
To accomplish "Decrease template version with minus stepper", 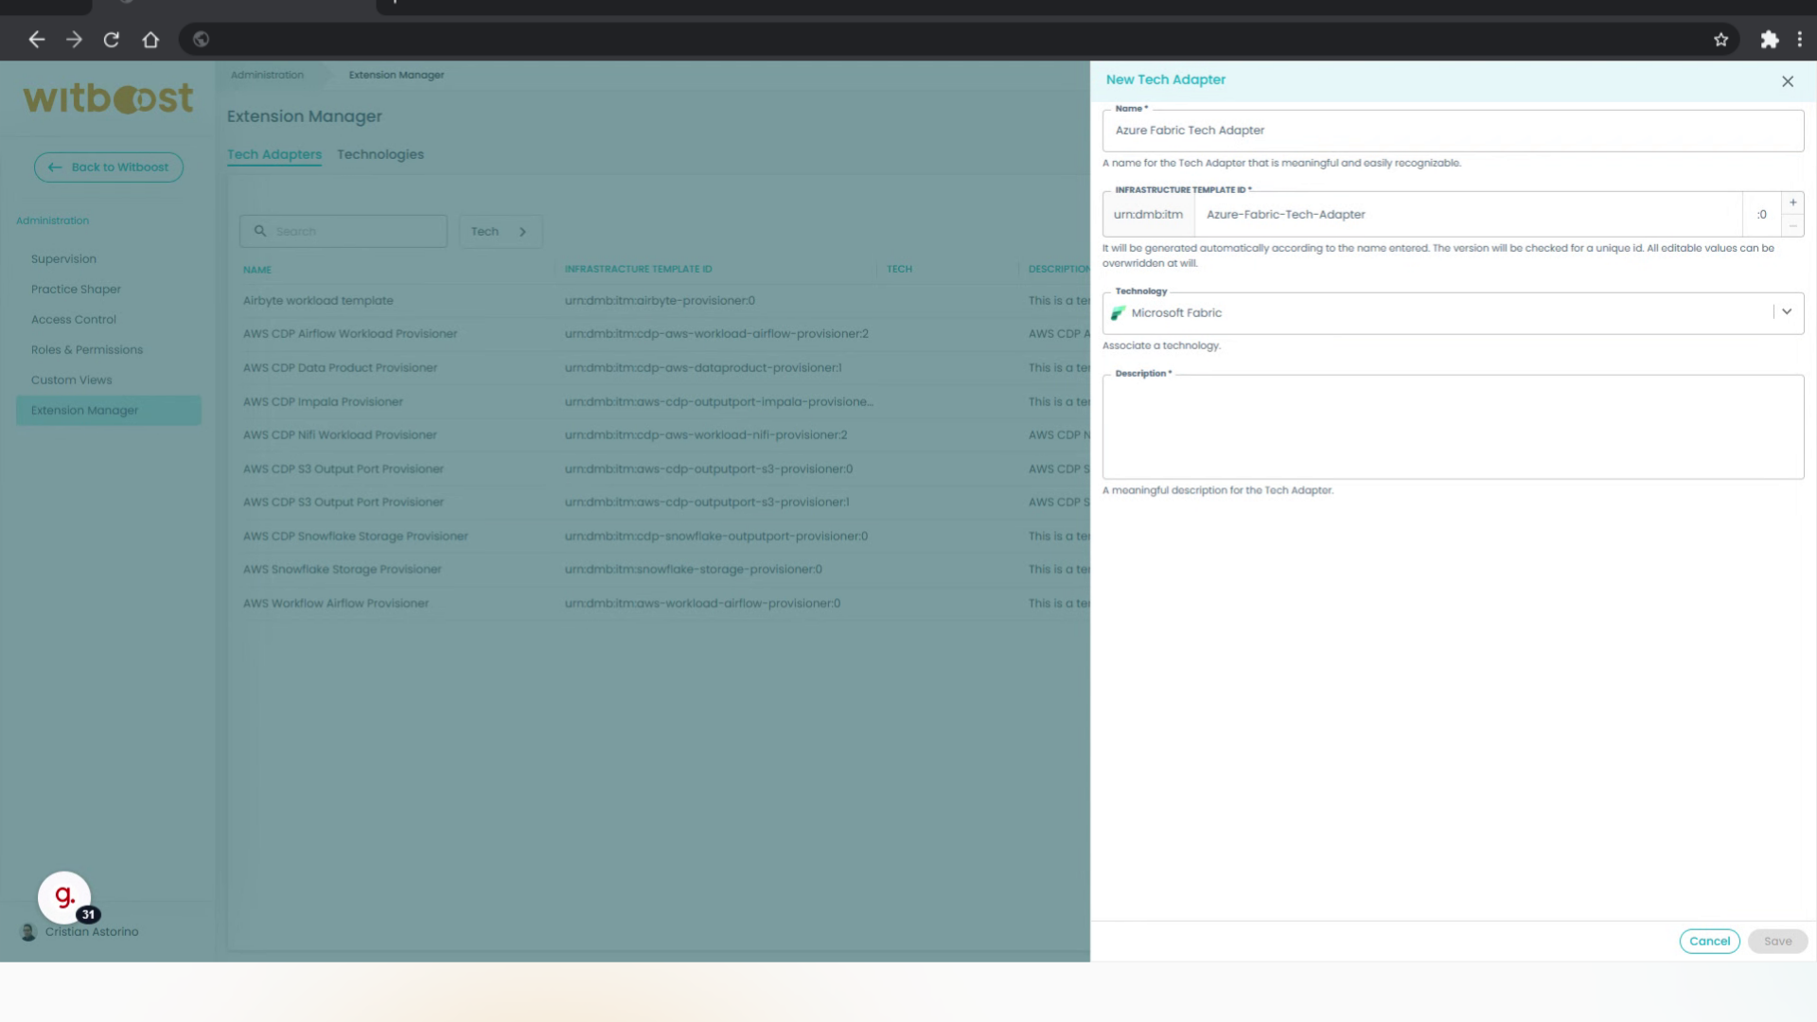I will click(x=1792, y=226).
